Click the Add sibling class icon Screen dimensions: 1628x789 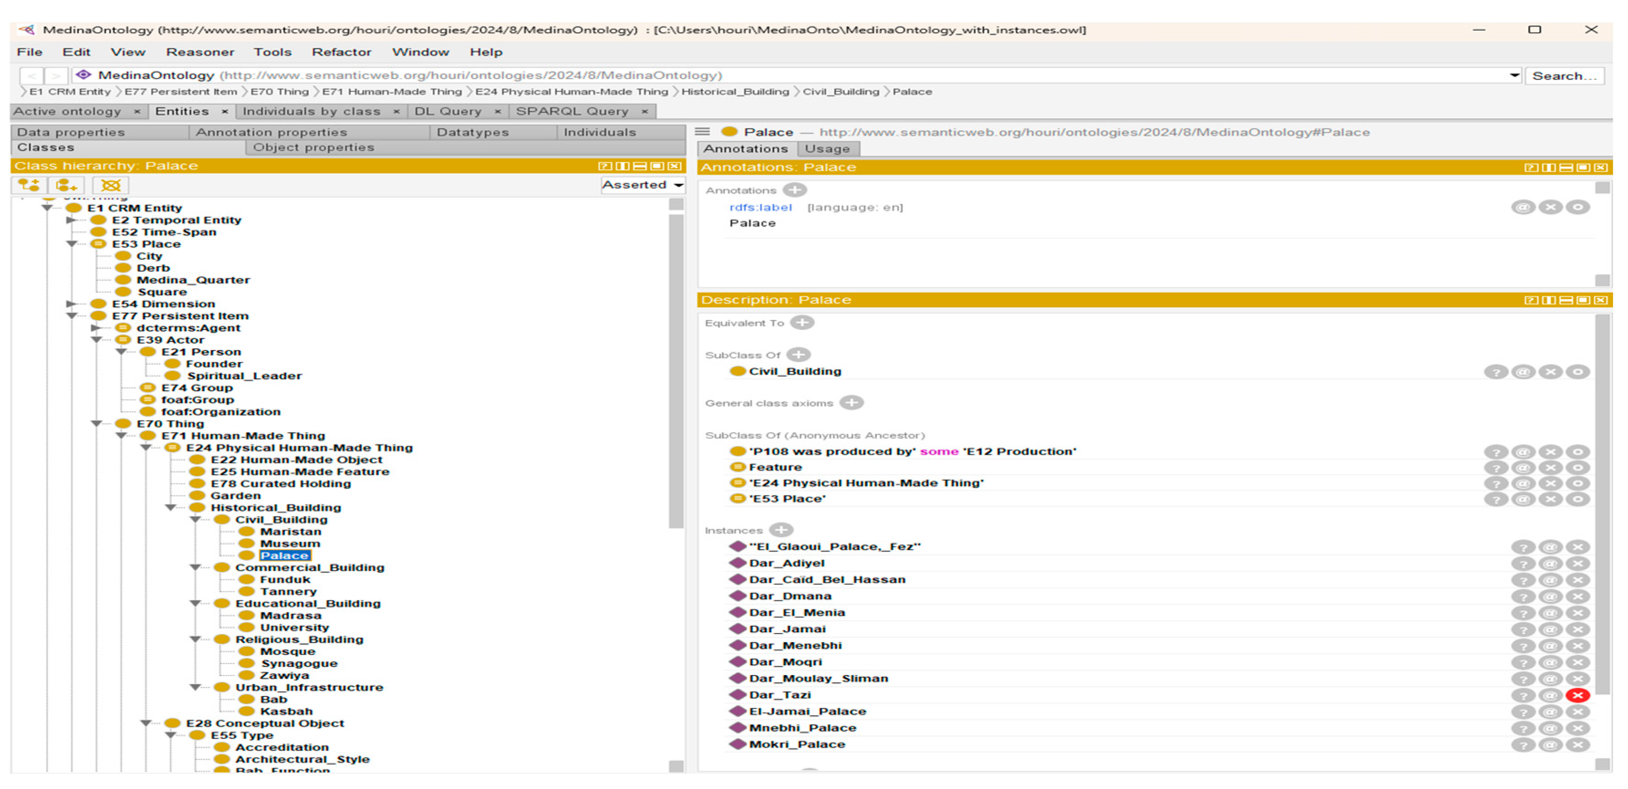pyautogui.click(x=66, y=185)
